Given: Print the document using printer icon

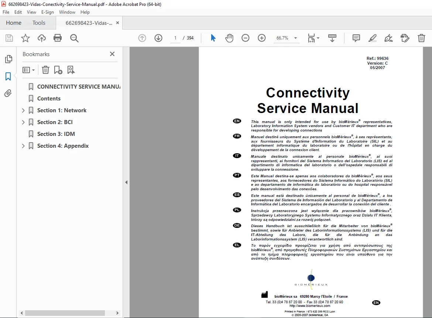Looking at the screenshot, I should (58, 38).
